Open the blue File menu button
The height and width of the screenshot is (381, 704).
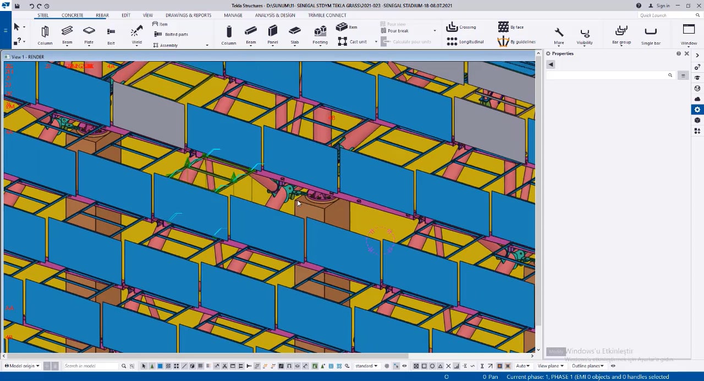coord(5,31)
